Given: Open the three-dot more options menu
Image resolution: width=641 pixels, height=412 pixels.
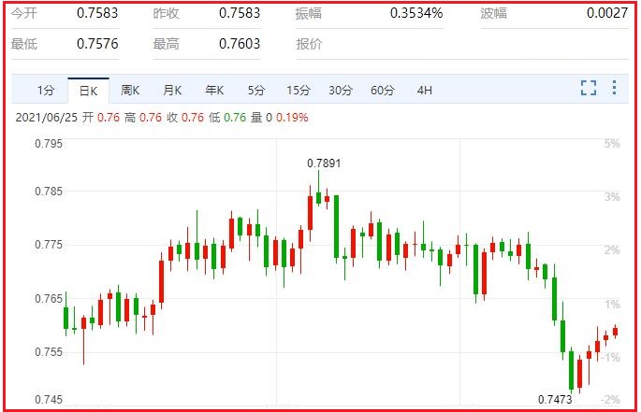Looking at the screenshot, I should tap(614, 88).
